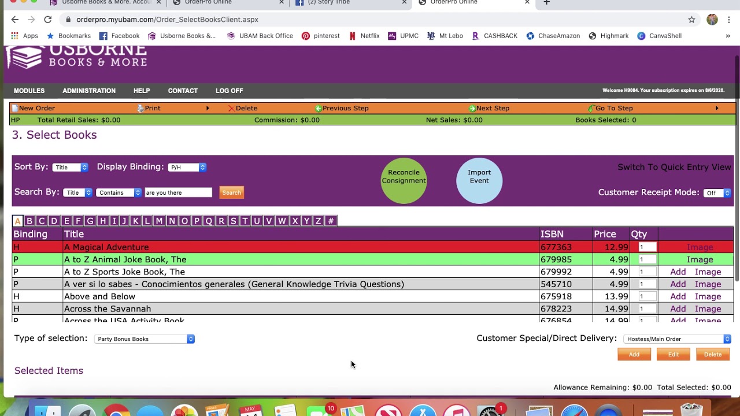View image for A Magical Adventure
This screenshot has width=740, height=416.
click(700, 247)
